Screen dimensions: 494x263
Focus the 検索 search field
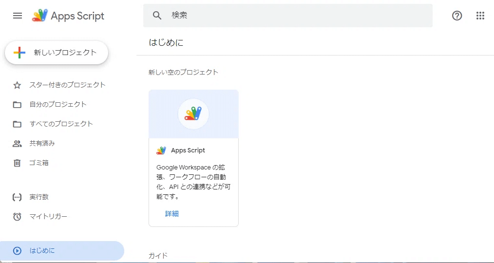pos(287,16)
